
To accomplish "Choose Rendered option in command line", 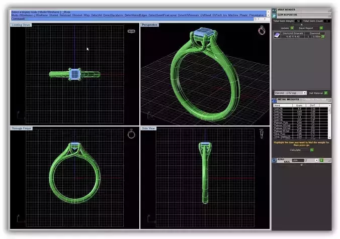I will tap(65, 16).
